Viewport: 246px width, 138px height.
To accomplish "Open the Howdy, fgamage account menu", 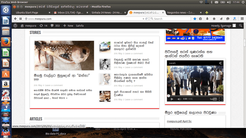I will (223, 25).
